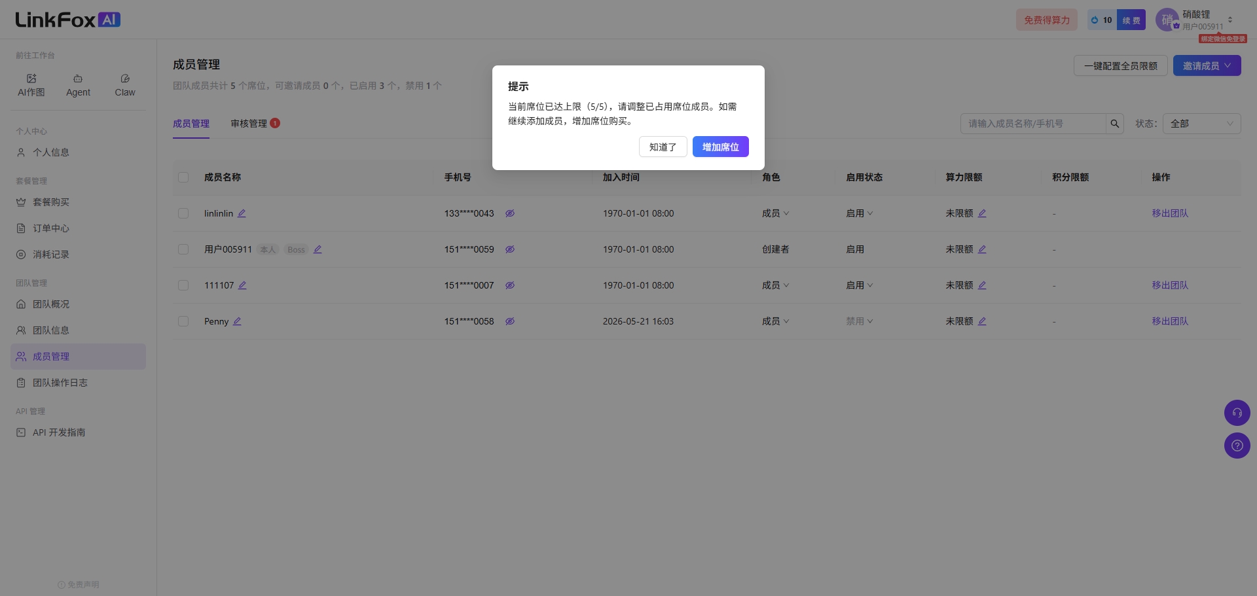Select the 成员管理 tab
1257x596 pixels.
[191, 124]
